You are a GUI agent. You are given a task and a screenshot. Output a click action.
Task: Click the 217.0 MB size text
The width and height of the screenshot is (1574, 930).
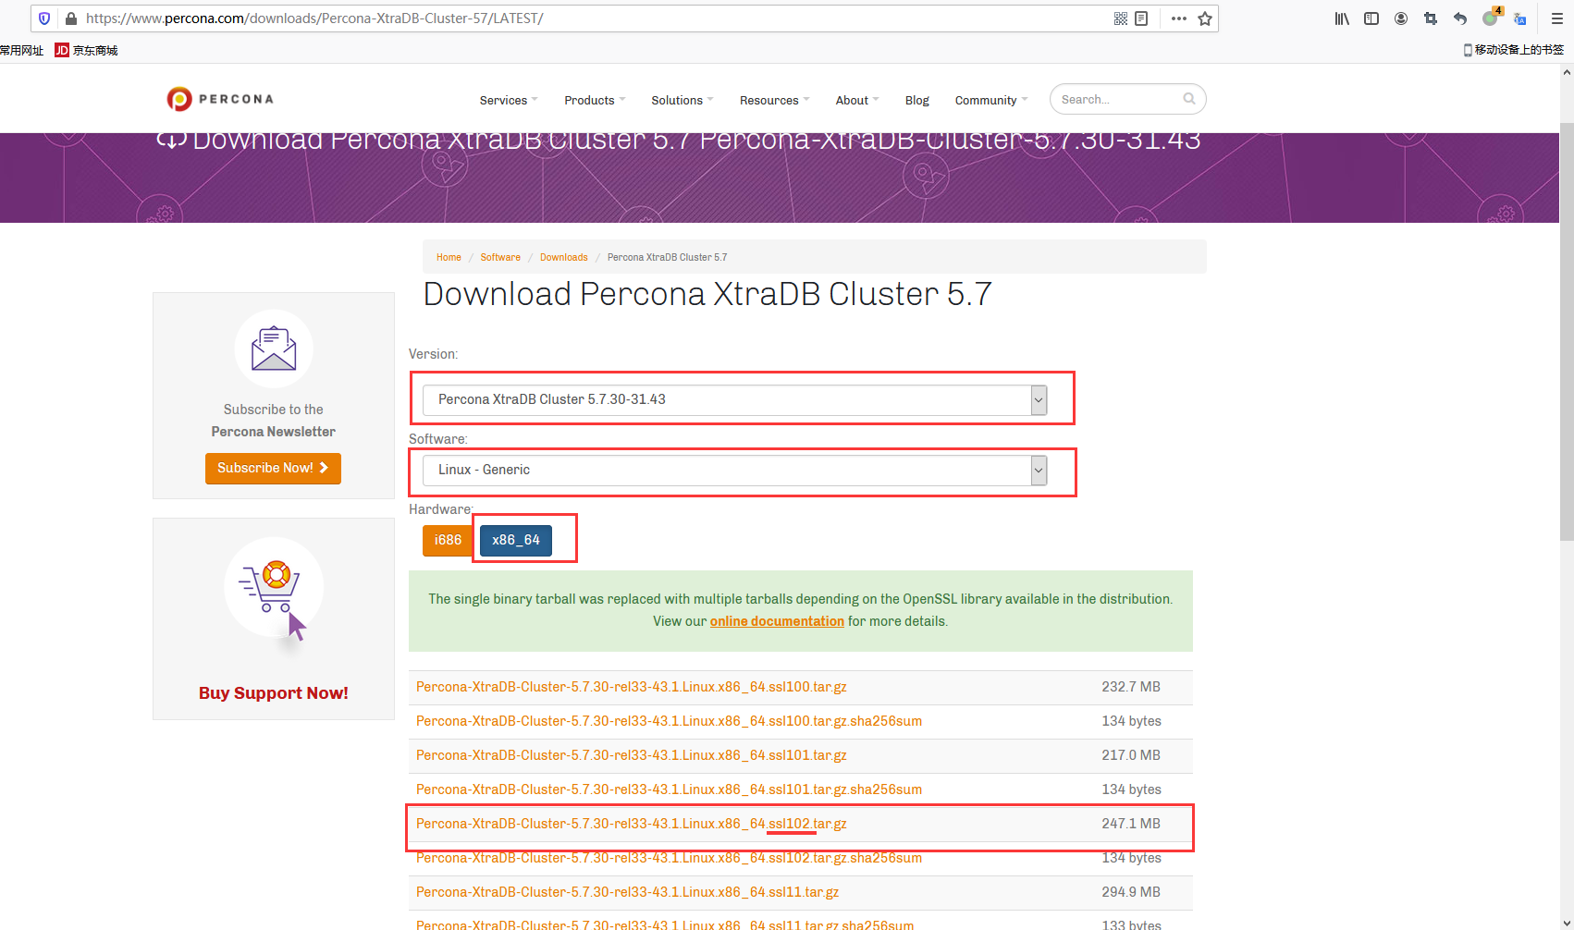tap(1131, 755)
